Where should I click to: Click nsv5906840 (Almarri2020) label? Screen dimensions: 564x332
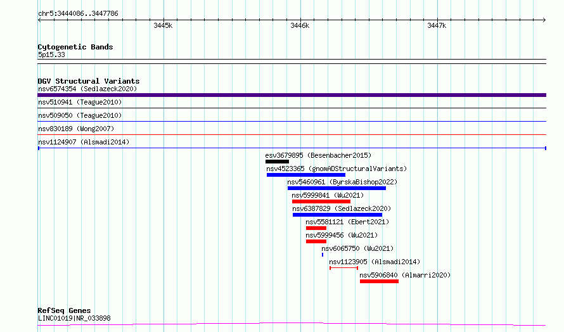[x=405, y=275]
